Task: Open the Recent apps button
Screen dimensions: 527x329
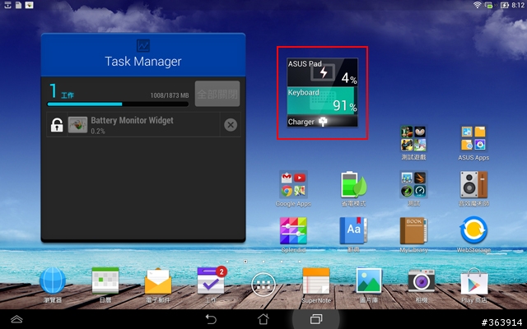Action: pos(316,319)
